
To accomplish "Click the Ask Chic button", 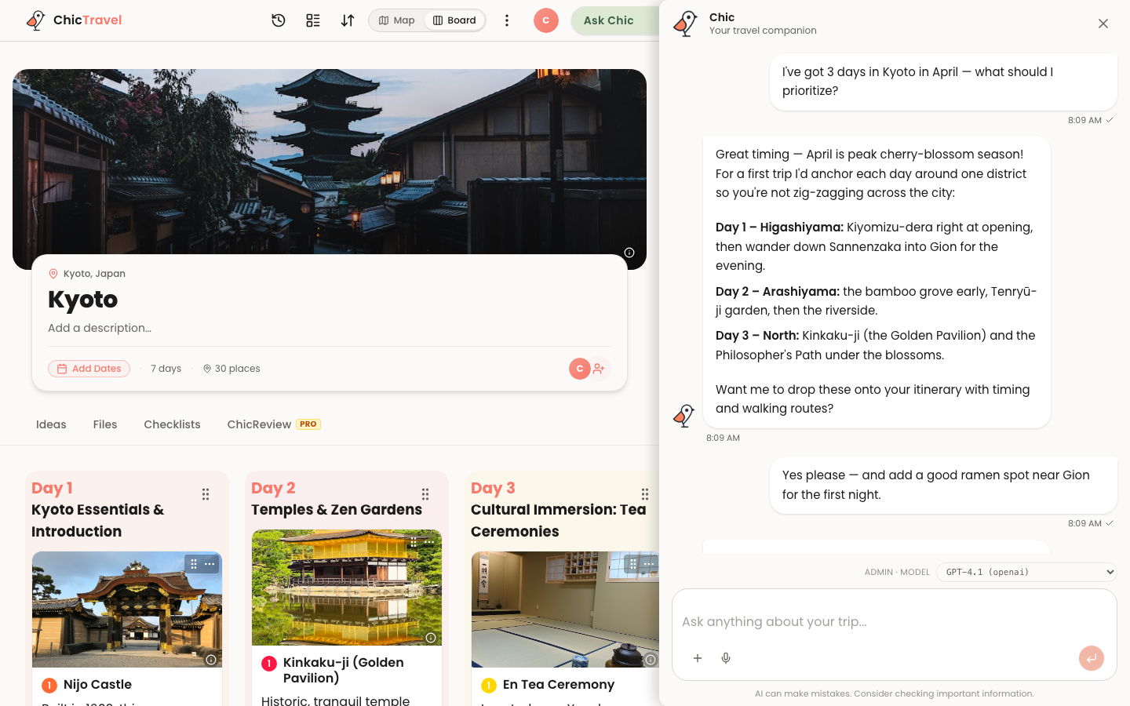I will pyautogui.click(x=615, y=20).
